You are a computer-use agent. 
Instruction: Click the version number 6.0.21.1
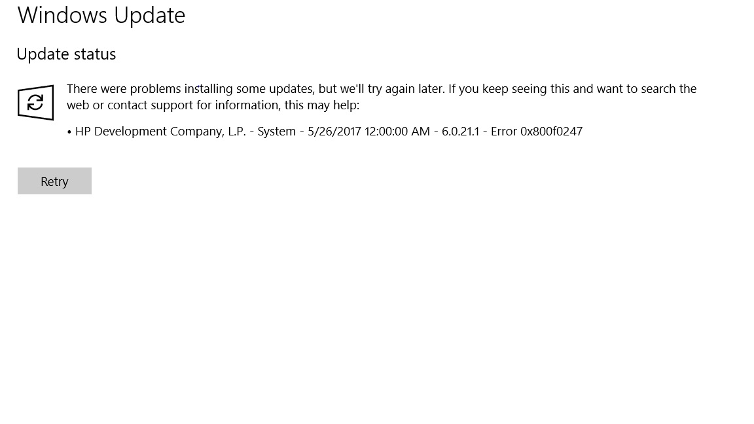point(460,132)
